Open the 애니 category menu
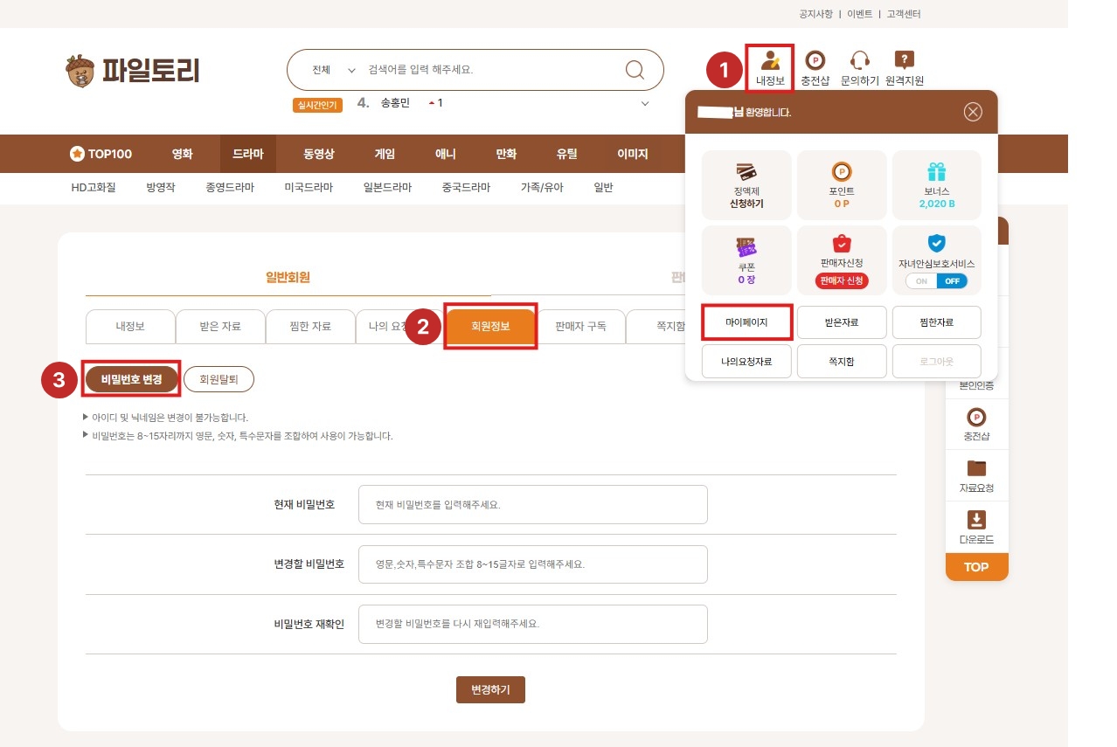Viewport: 1117px width, 747px height. click(x=446, y=154)
